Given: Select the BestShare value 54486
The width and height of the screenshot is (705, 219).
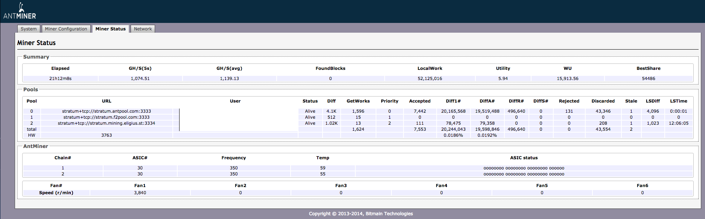Looking at the screenshot, I should pyautogui.click(x=648, y=79).
